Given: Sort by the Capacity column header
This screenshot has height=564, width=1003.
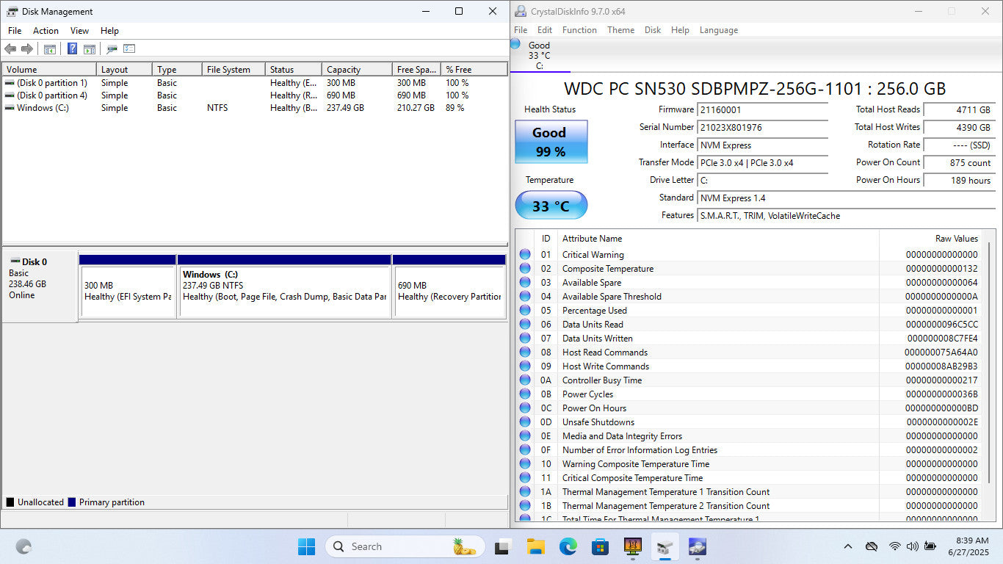Looking at the screenshot, I should [x=357, y=70].
